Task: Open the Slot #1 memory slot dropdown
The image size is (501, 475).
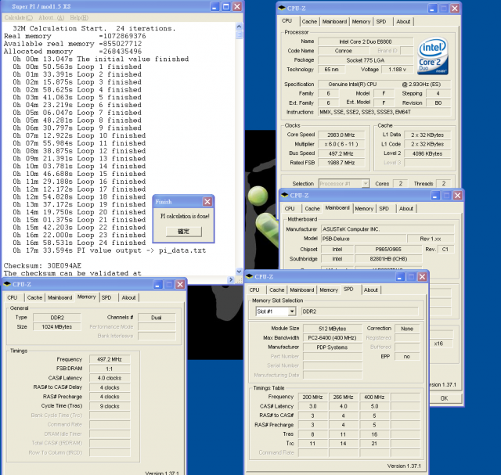Action: coord(292,311)
